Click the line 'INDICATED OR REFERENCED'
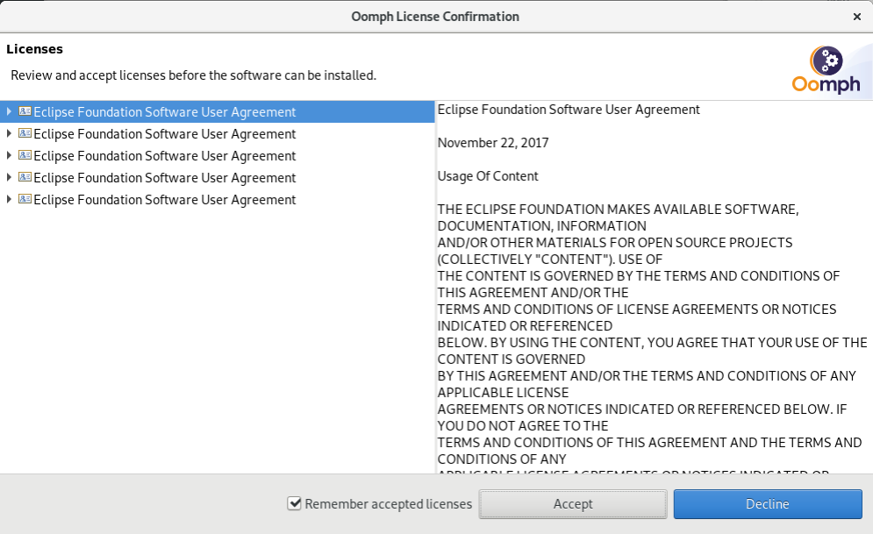873x534 pixels. pos(525,326)
